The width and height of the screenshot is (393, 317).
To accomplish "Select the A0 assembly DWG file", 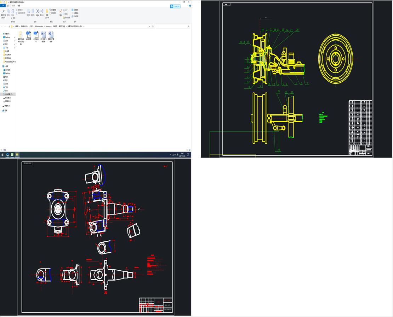I will click(x=29, y=36).
